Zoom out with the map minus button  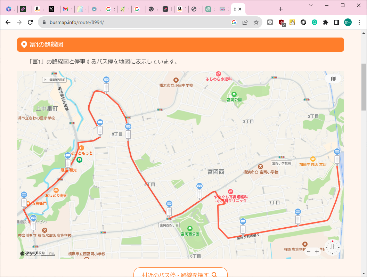coord(308,252)
